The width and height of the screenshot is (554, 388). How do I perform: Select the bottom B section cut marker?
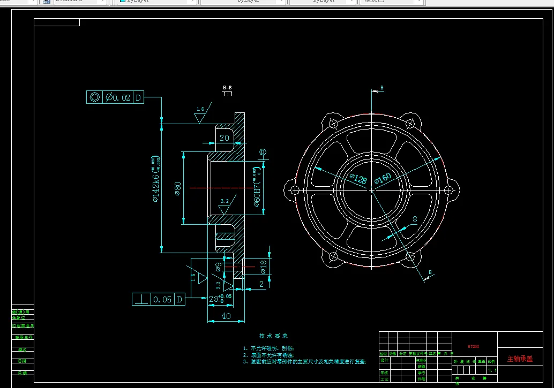(429, 276)
